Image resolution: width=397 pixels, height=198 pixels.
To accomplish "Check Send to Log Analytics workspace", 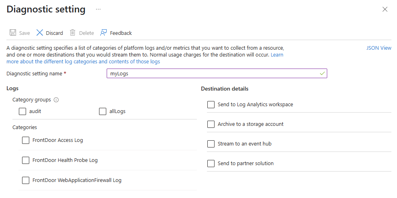I will 211,105.
